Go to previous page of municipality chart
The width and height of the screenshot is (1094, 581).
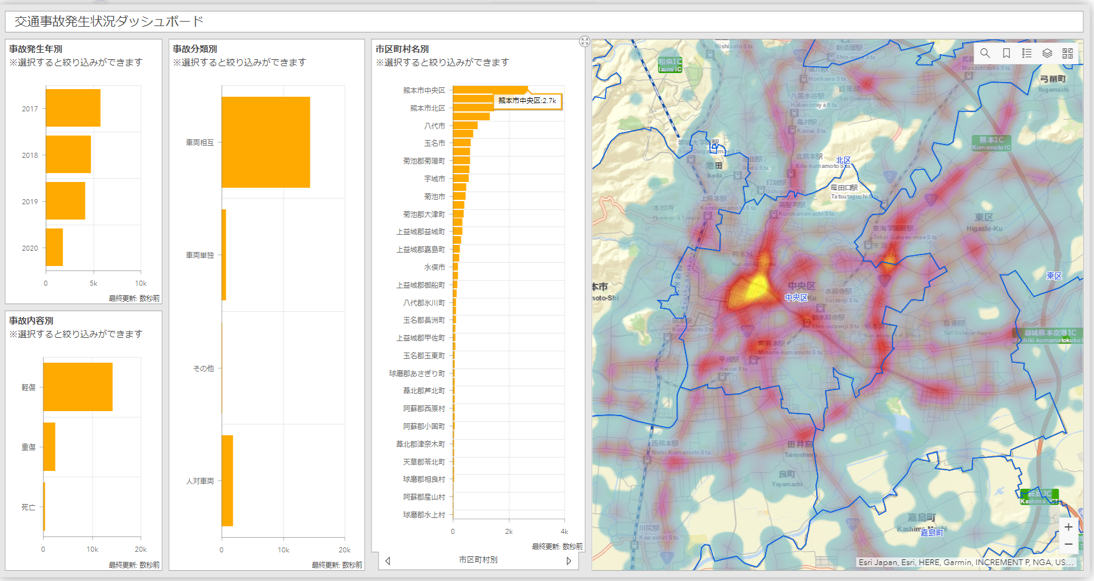(x=387, y=561)
